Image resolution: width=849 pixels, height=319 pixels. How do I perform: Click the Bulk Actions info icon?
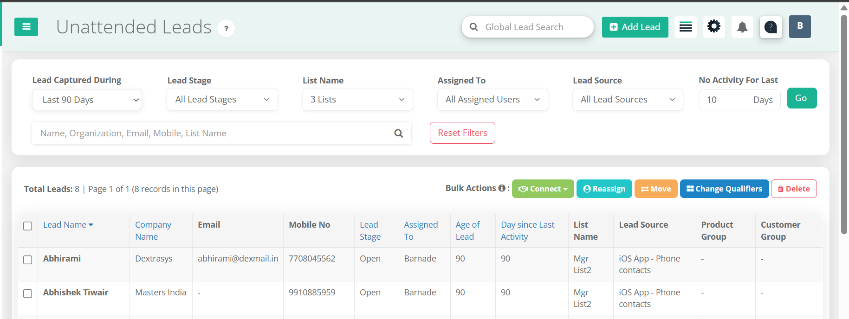[x=502, y=188]
